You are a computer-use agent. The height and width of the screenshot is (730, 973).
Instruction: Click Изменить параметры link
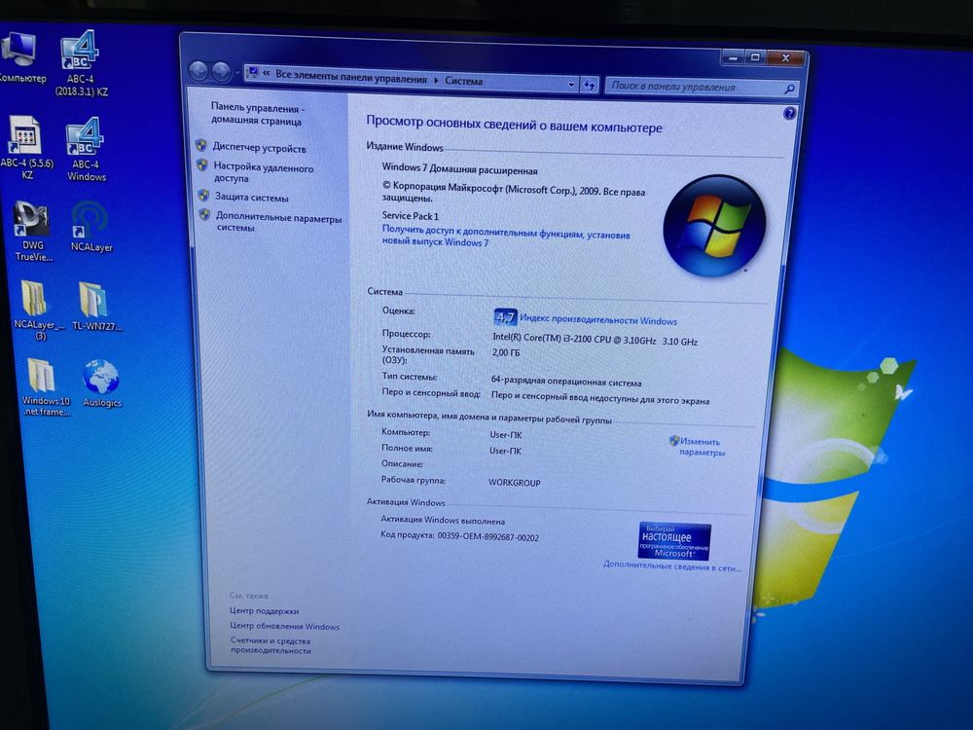click(701, 447)
